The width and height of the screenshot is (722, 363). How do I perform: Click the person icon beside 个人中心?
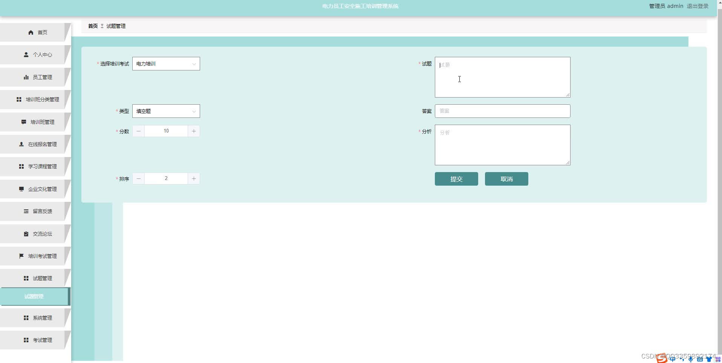[26, 55]
